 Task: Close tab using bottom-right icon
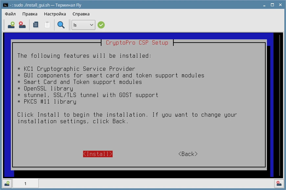point(279,183)
